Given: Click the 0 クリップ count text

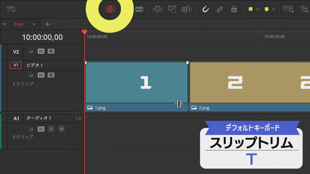Looking at the screenshot, I should coord(23,137).
